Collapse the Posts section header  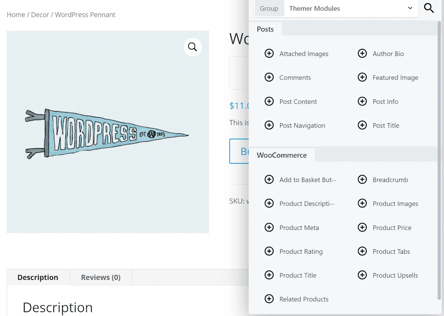(x=265, y=29)
